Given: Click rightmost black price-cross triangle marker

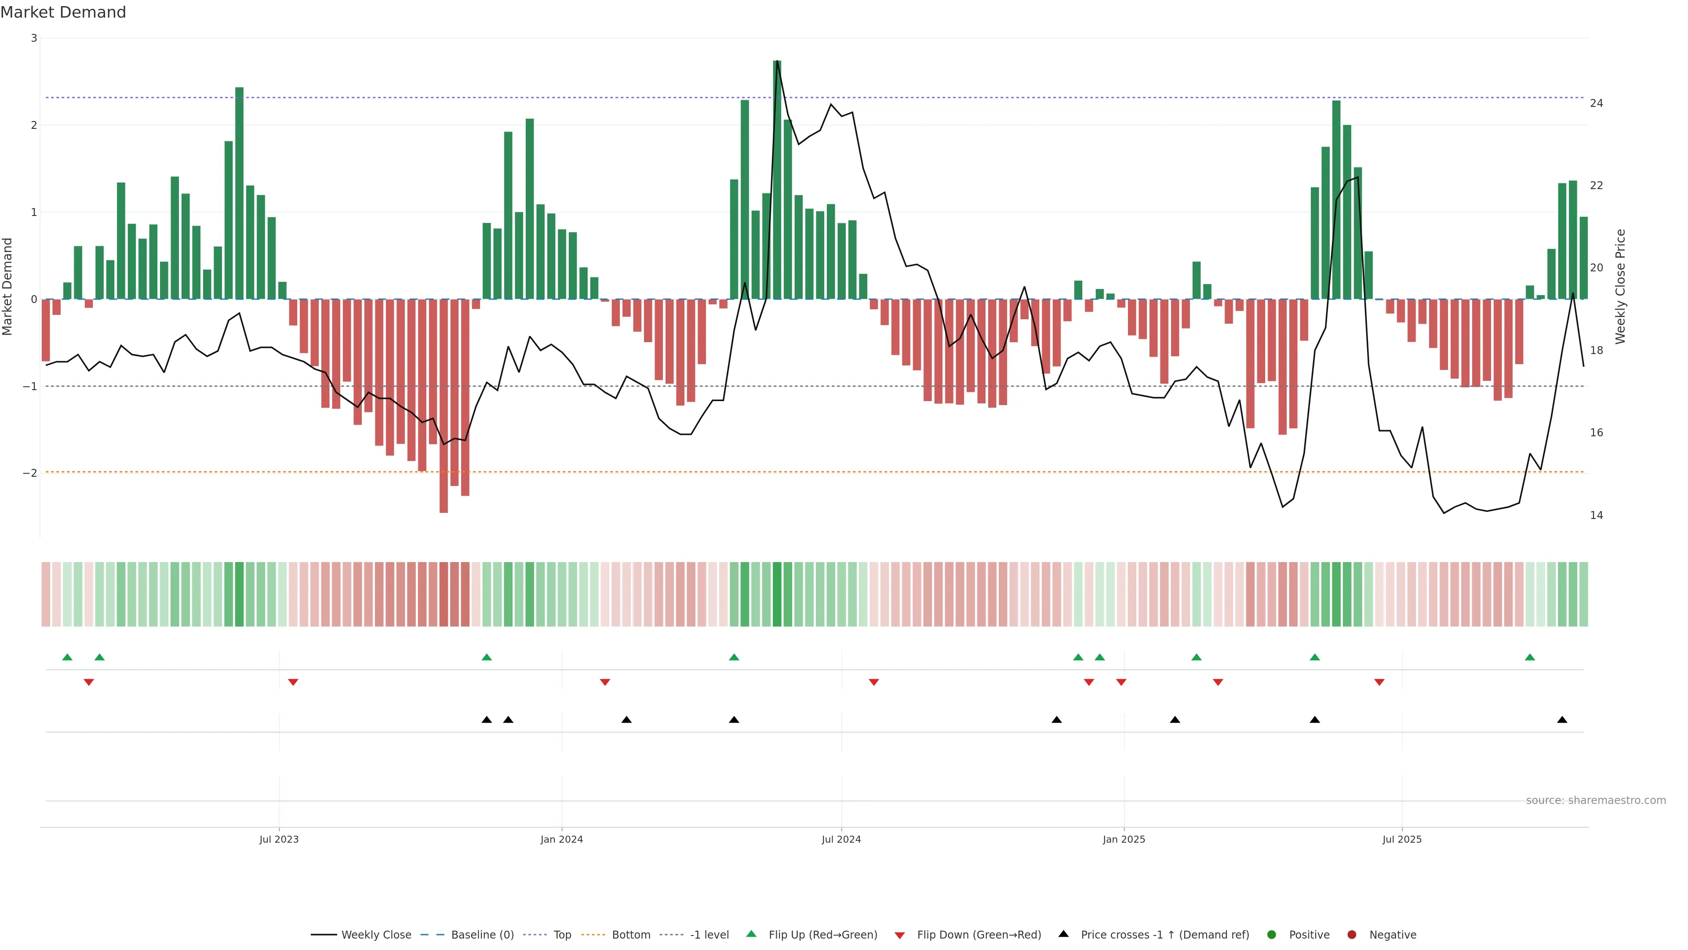Looking at the screenshot, I should 1562,720.
